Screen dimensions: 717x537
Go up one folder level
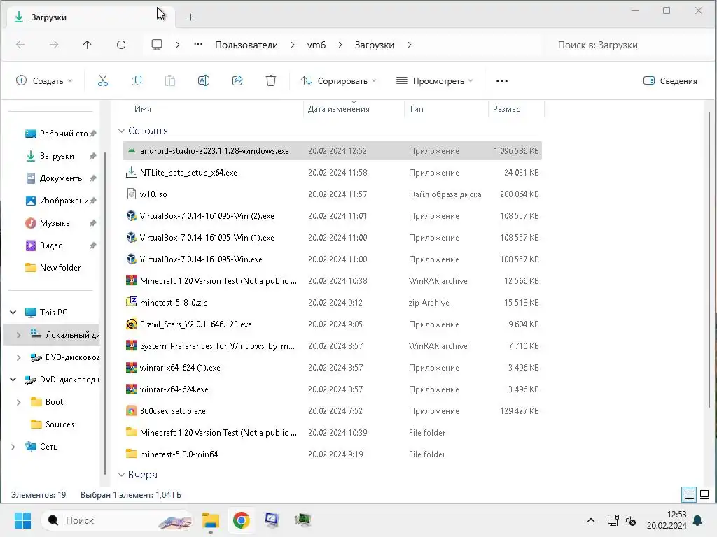(x=88, y=45)
